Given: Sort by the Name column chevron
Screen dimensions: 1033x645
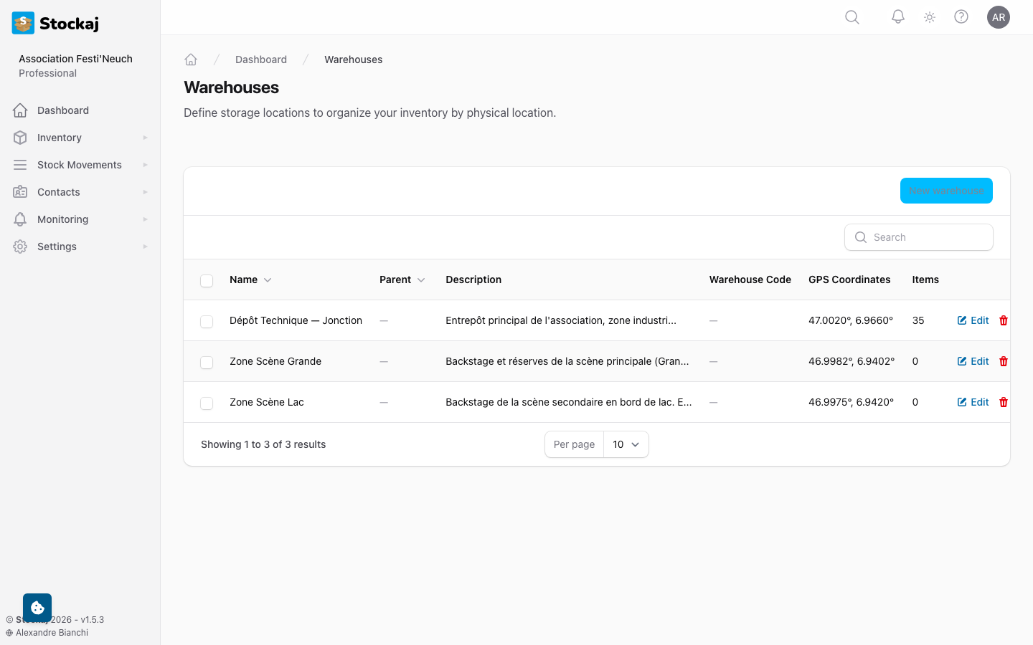Looking at the screenshot, I should tap(268, 280).
